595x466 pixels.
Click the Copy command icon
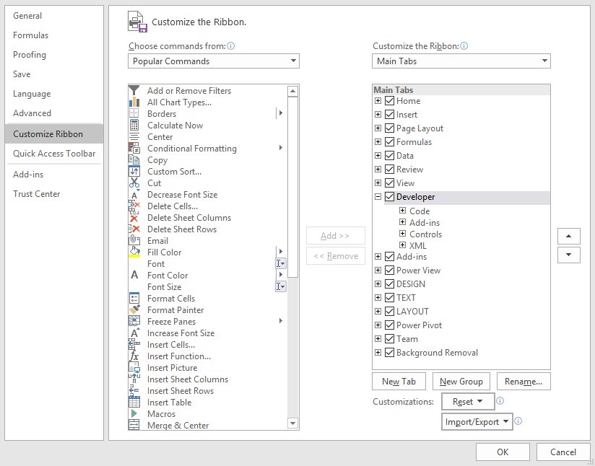pos(134,160)
